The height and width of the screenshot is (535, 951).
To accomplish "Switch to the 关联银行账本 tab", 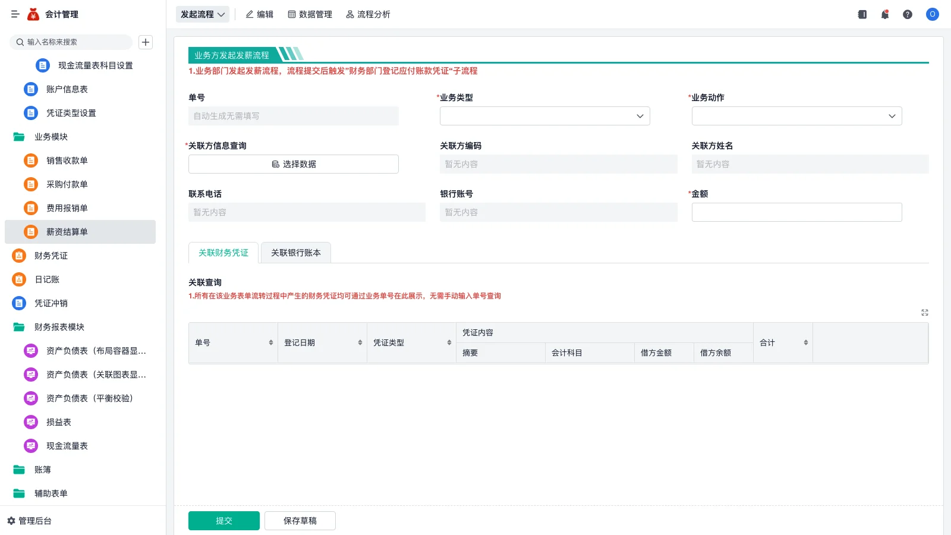I will tap(296, 253).
